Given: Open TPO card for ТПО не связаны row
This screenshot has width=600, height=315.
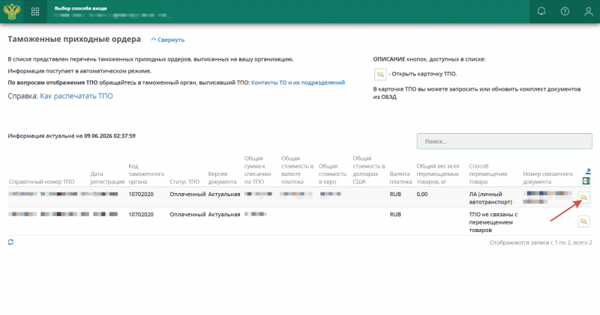Looking at the screenshot, I should [x=583, y=221].
